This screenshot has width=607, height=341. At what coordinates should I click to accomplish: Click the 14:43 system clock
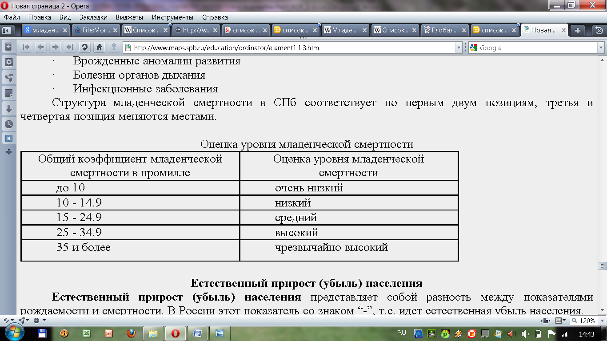pos(587,334)
